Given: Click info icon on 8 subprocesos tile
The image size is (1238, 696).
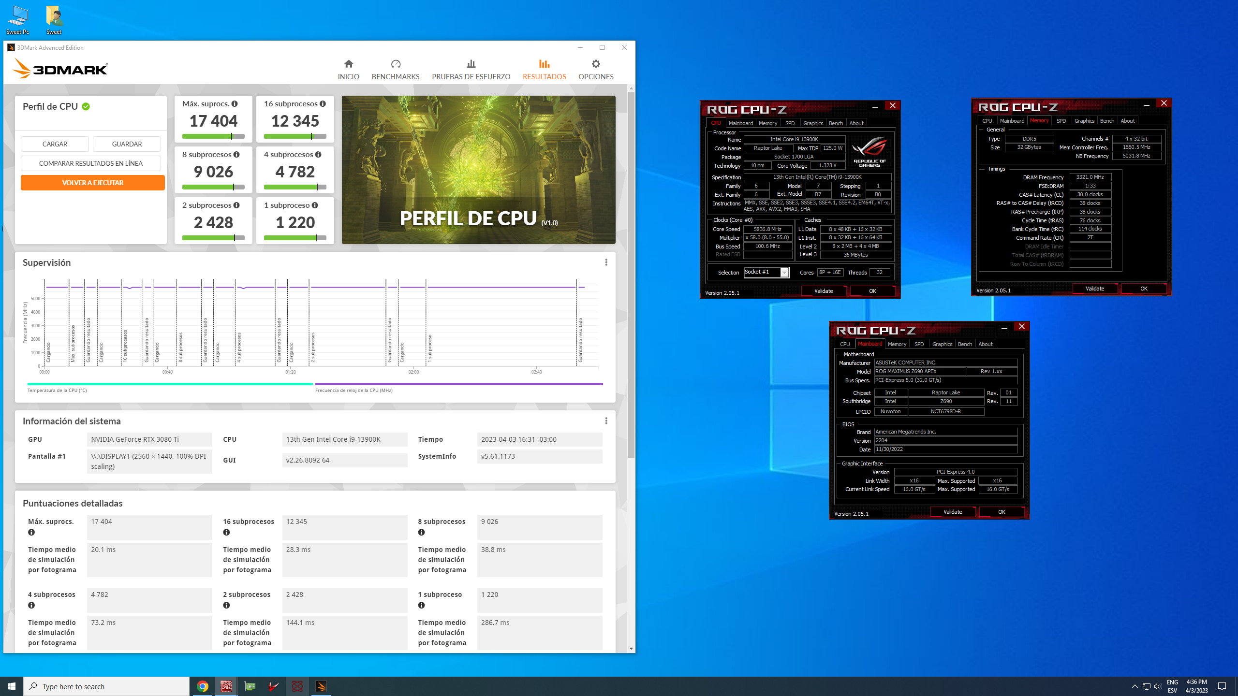Looking at the screenshot, I should [236, 155].
